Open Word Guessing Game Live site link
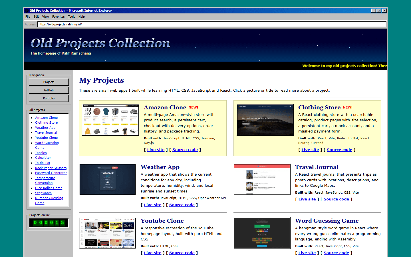This screenshot has width=411, height=257. pyautogui.click(x=307, y=253)
